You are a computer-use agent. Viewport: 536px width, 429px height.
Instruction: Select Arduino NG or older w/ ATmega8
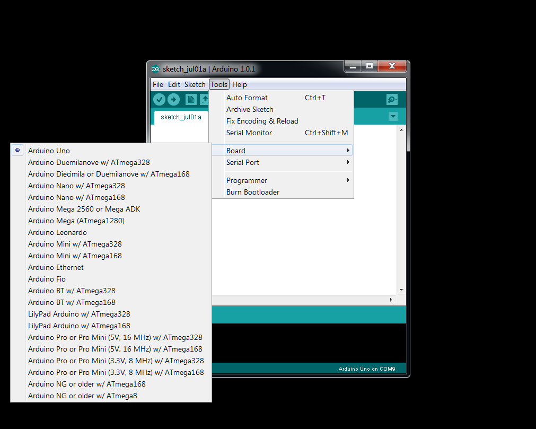[111, 396]
